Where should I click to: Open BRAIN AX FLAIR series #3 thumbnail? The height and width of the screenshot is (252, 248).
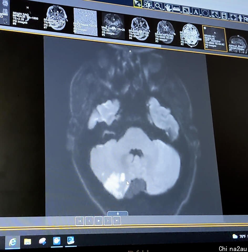[x=165, y=32]
